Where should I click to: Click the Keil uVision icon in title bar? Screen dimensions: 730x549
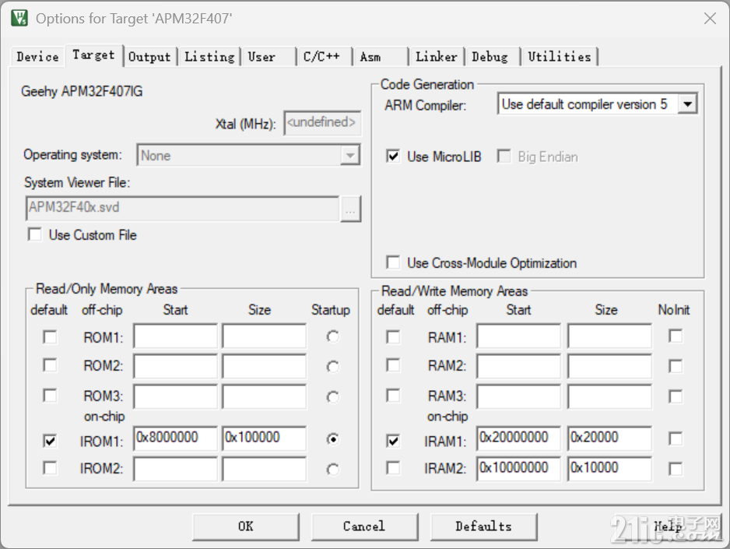(19, 18)
